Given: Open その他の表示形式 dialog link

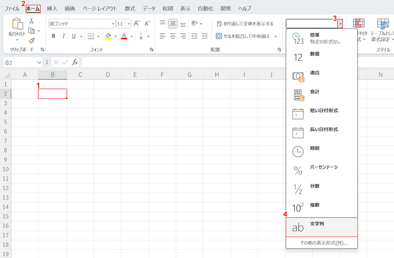Looking at the screenshot, I should point(324,243).
